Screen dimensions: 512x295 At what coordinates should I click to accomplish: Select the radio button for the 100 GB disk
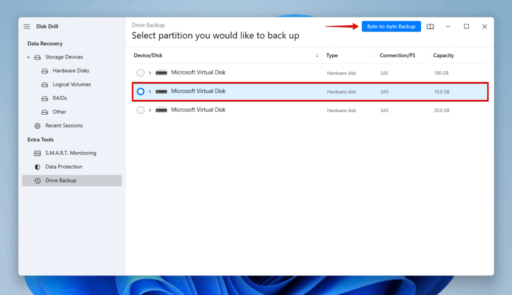[140, 72]
